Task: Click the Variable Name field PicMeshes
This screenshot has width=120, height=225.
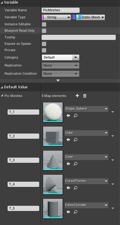Action: click(x=60, y=10)
